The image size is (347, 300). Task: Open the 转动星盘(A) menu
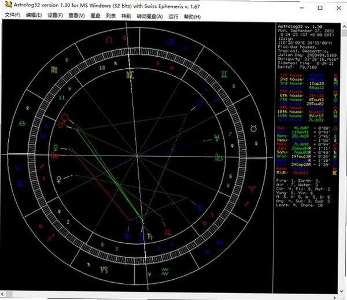pyautogui.click(x=150, y=16)
